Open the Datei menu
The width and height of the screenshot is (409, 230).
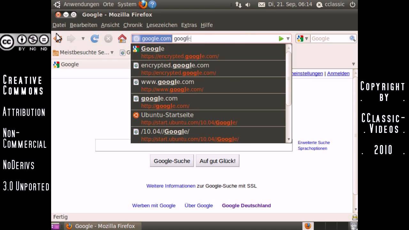[59, 25]
